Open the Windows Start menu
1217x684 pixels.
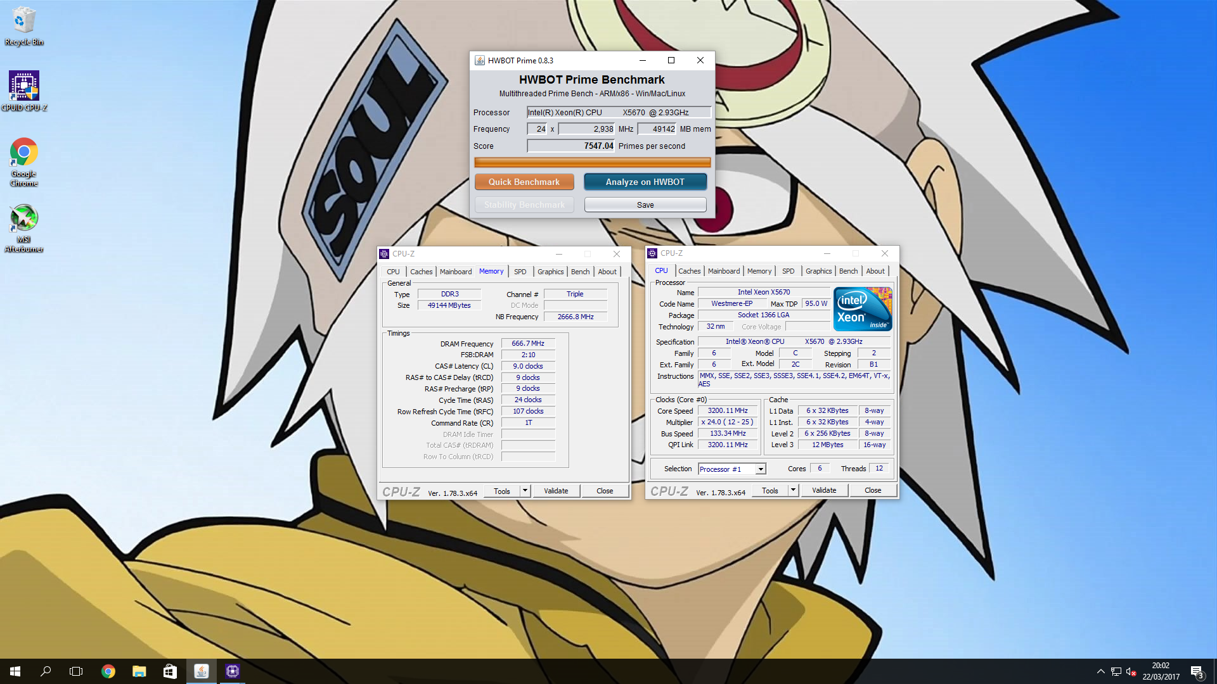pos(15,671)
